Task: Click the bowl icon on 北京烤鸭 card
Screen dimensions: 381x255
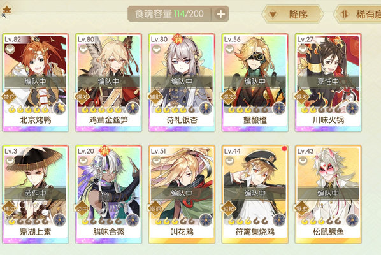Action: (x=10, y=49)
